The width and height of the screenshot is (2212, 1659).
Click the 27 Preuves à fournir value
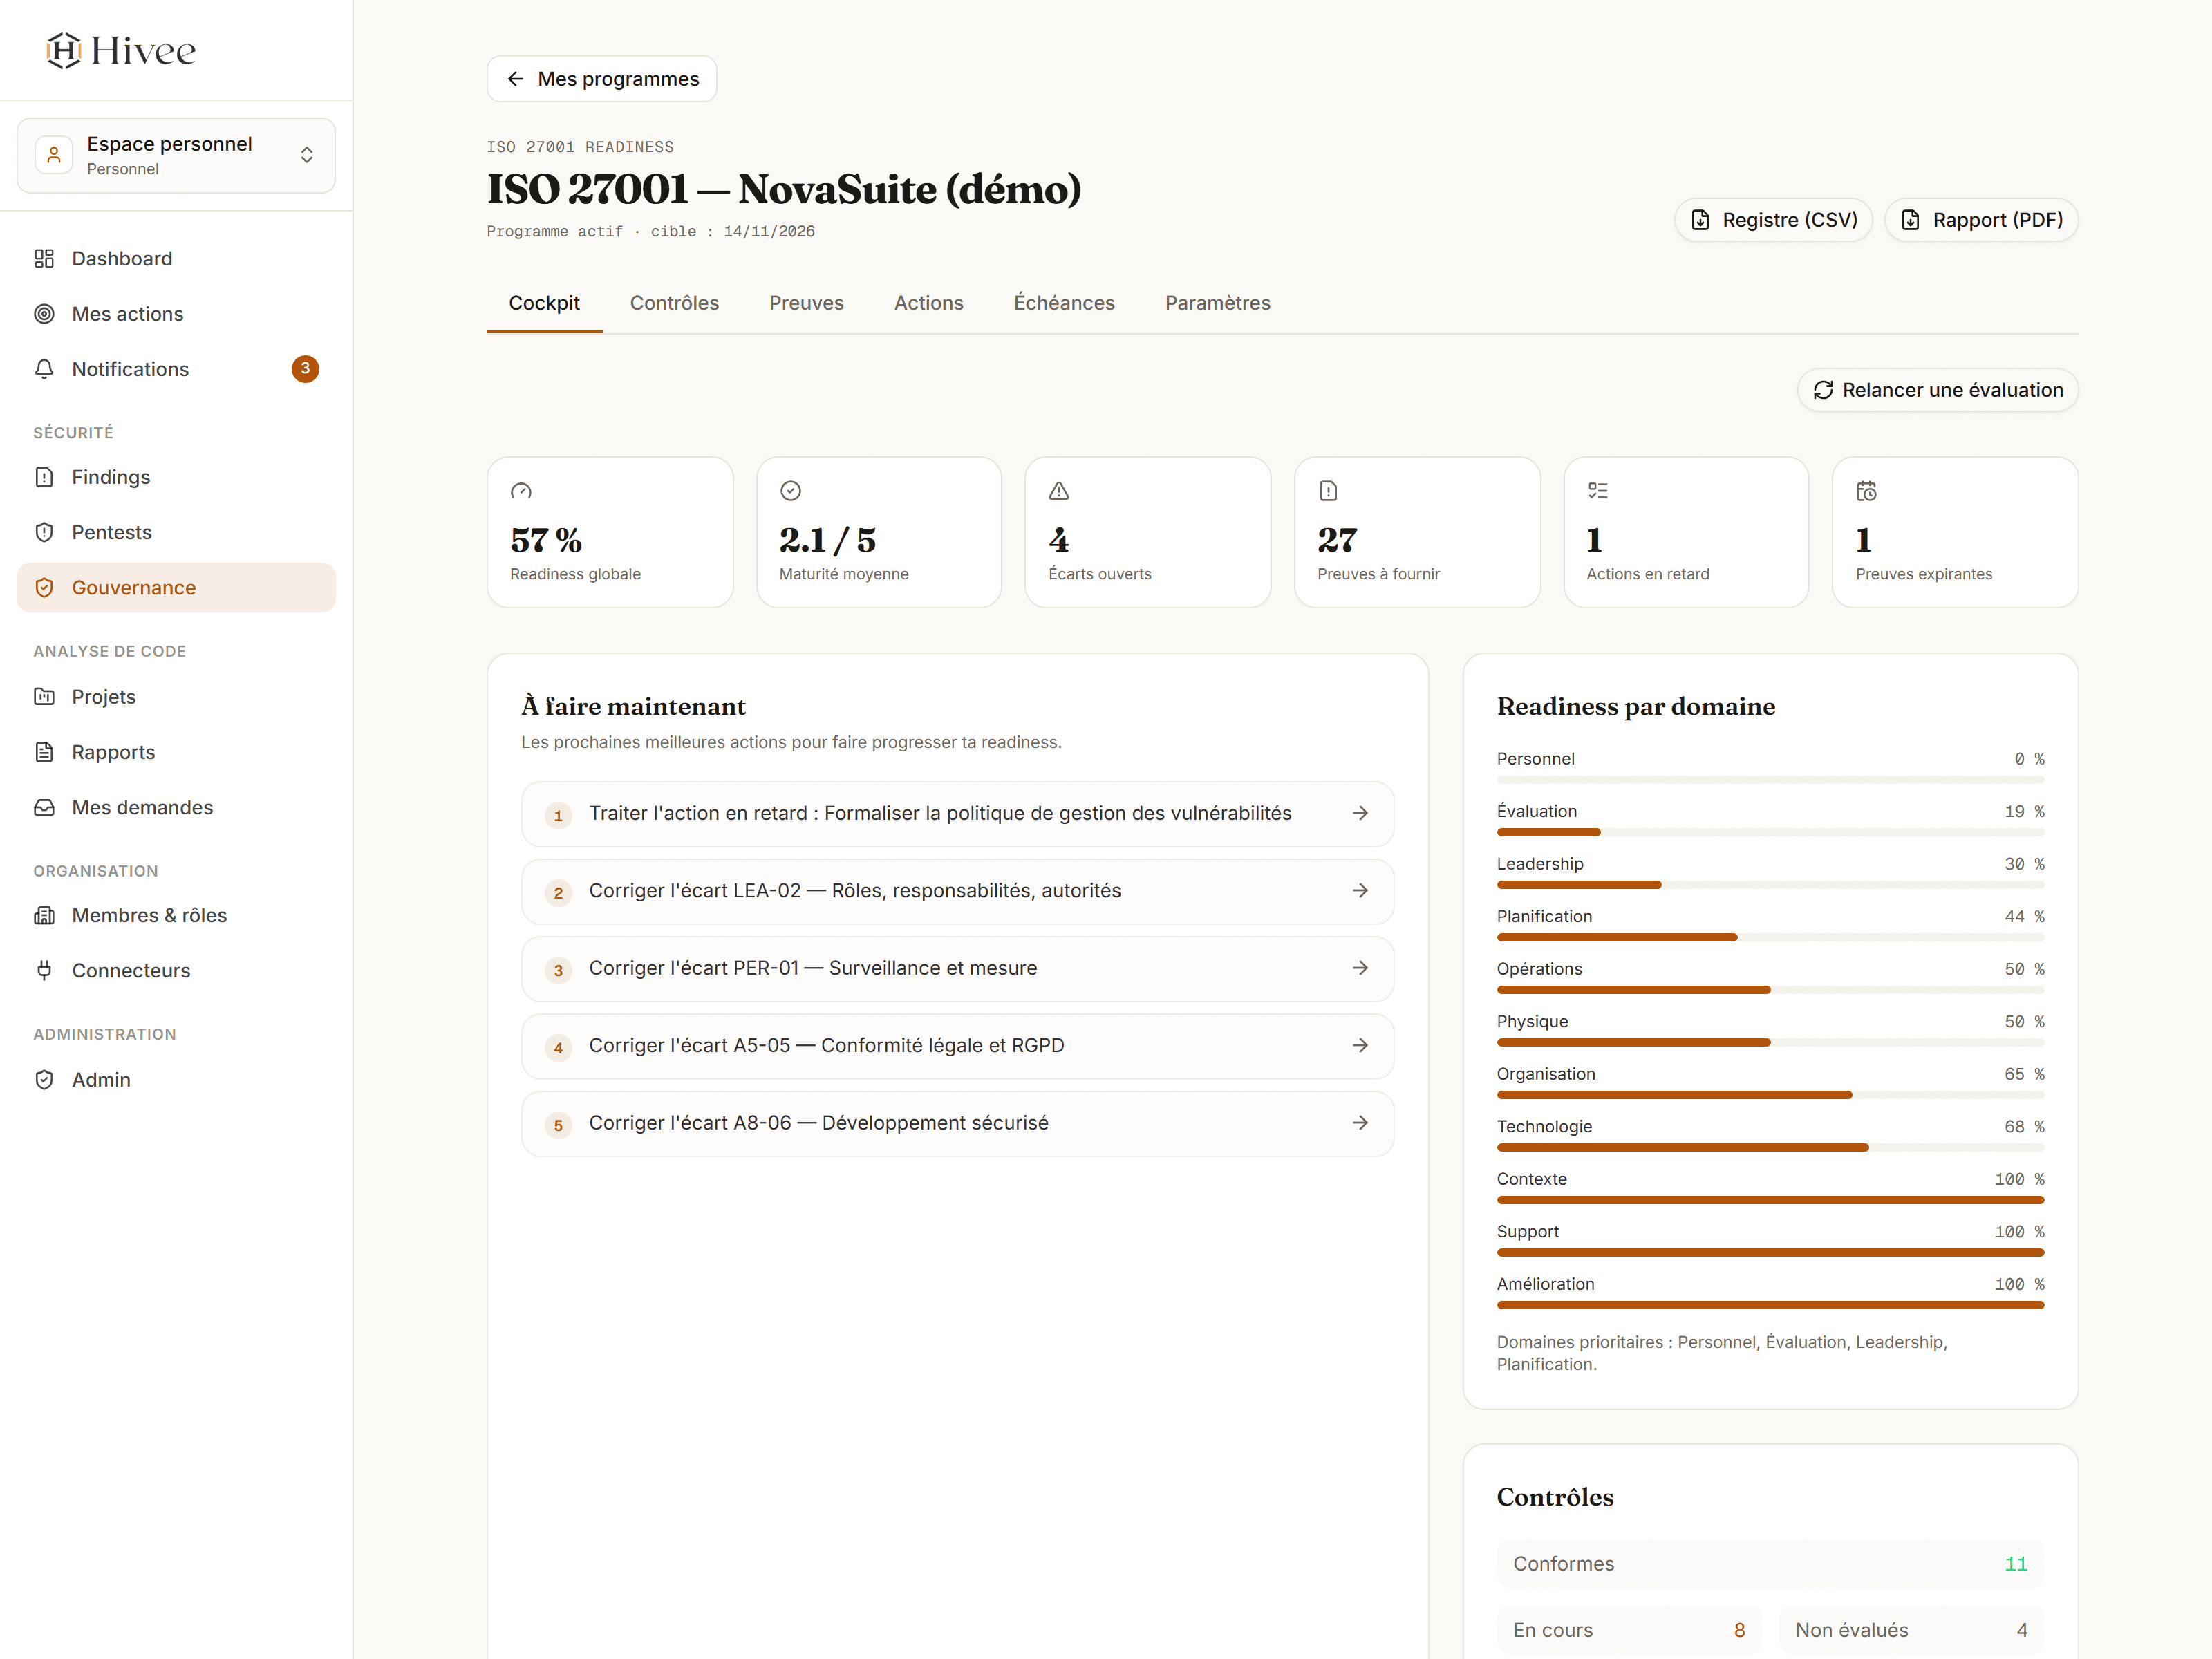coord(1337,541)
